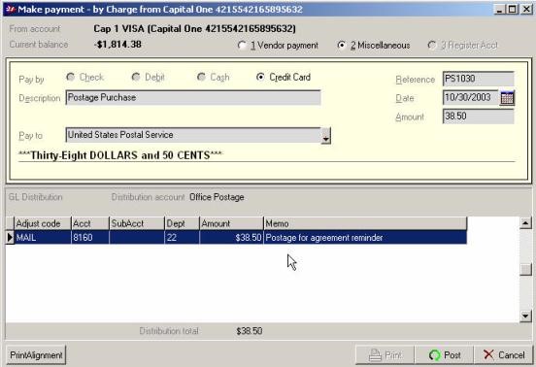The height and width of the screenshot is (367, 536).
Task: Select 3 Register Acct option
Action: click(x=463, y=45)
